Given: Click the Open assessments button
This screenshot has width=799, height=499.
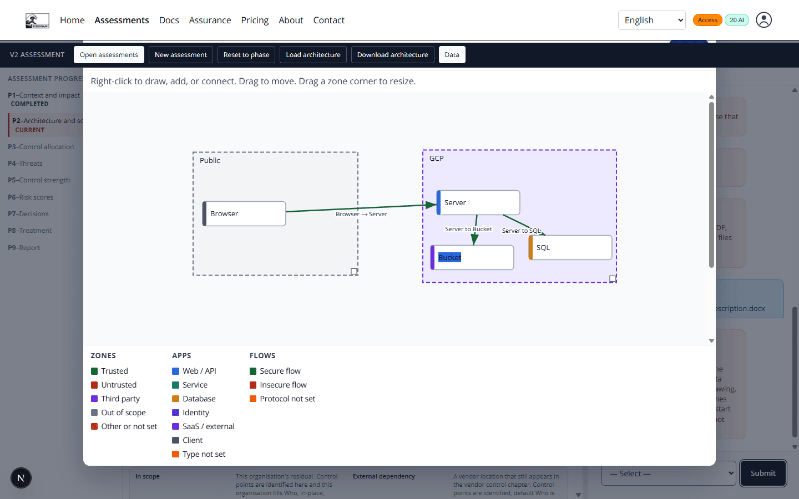Looking at the screenshot, I should pyautogui.click(x=109, y=55).
